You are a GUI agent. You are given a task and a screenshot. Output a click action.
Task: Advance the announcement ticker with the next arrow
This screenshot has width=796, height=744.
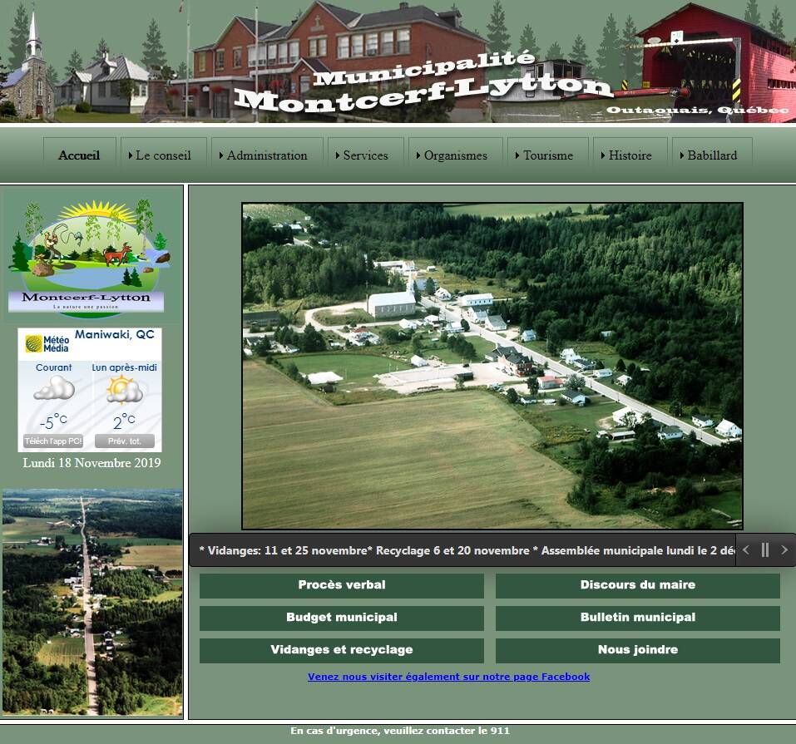pyautogui.click(x=784, y=549)
